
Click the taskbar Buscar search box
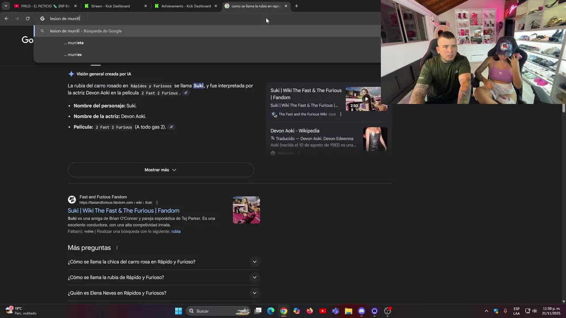pyautogui.click(x=218, y=311)
